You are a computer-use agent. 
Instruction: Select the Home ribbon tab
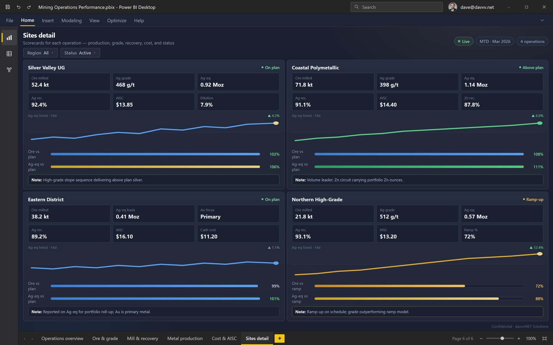[28, 20]
